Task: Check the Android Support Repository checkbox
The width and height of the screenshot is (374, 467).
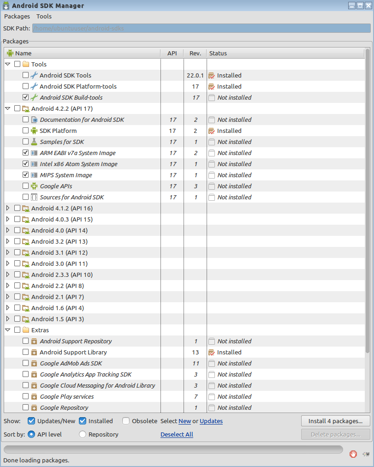Action: (25, 341)
